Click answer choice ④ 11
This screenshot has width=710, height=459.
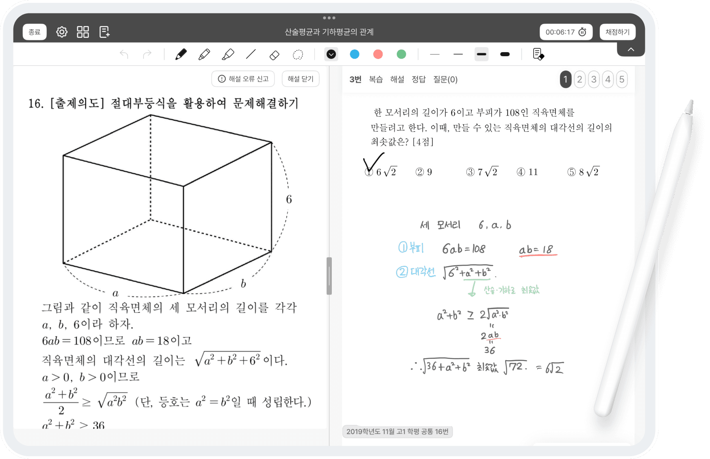pos(527,172)
